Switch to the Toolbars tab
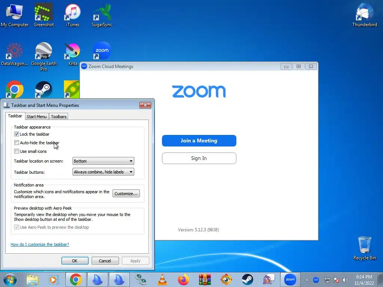This screenshot has width=383, height=287. coord(59,117)
